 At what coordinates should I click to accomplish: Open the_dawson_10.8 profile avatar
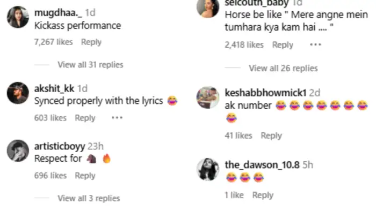[208, 169]
